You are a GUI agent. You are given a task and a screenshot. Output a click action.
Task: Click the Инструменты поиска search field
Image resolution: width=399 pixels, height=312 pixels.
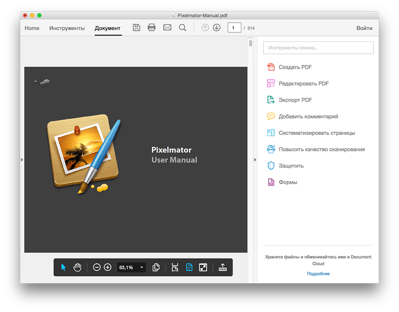[x=318, y=47]
